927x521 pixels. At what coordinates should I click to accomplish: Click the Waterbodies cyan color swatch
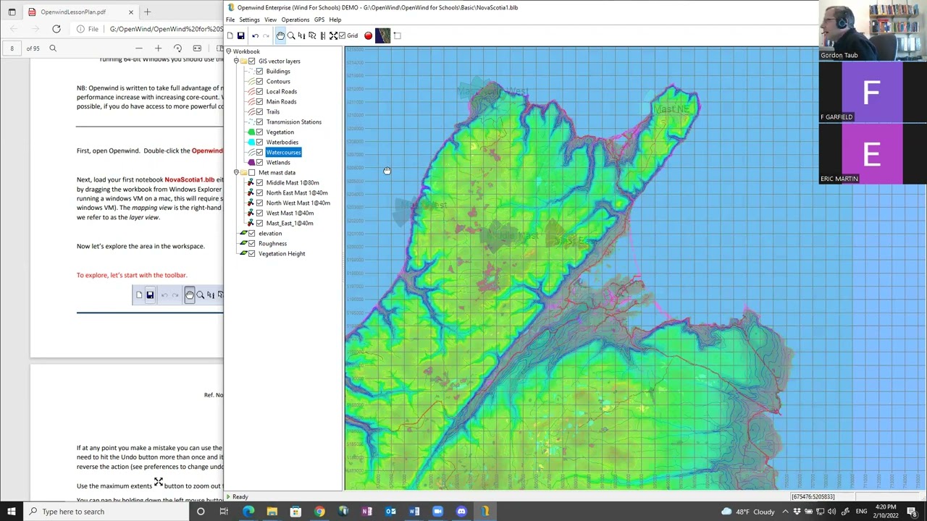point(251,142)
